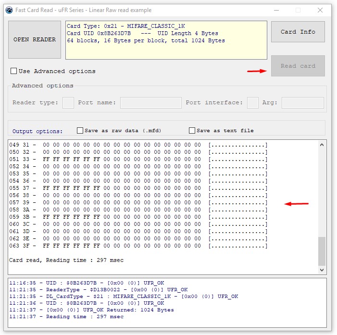Click hex row 060 3C

click(138, 224)
